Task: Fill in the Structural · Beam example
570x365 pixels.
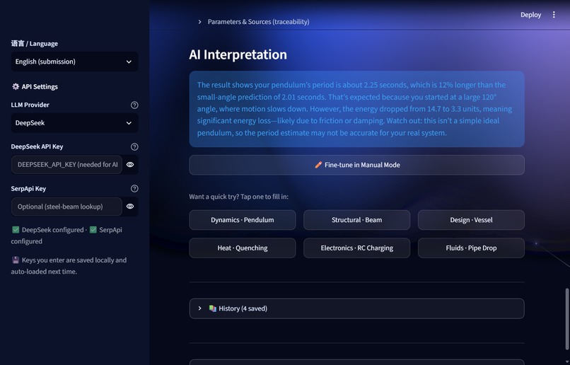Action: pos(356,220)
